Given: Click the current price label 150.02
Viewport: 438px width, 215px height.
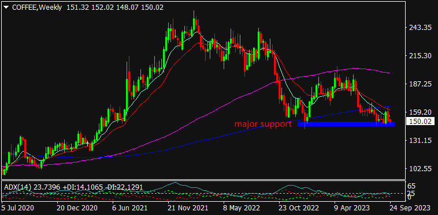Looking at the screenshot, I should coord(420,122).
